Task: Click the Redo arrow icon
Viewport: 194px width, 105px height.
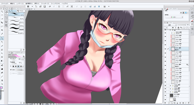Action: 54,7
